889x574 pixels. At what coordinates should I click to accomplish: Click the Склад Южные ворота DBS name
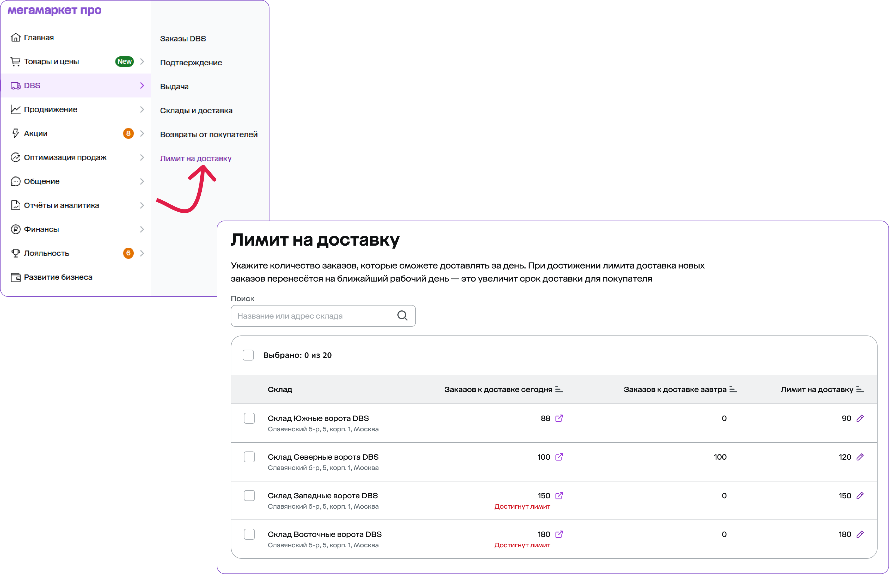pos(318,418)
